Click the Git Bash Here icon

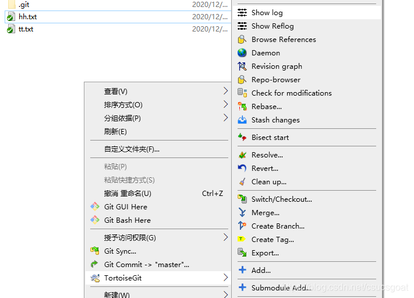[x=95, y=220]
